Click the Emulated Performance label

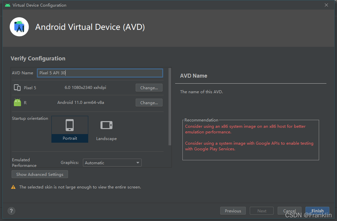(x=24, y=163)
